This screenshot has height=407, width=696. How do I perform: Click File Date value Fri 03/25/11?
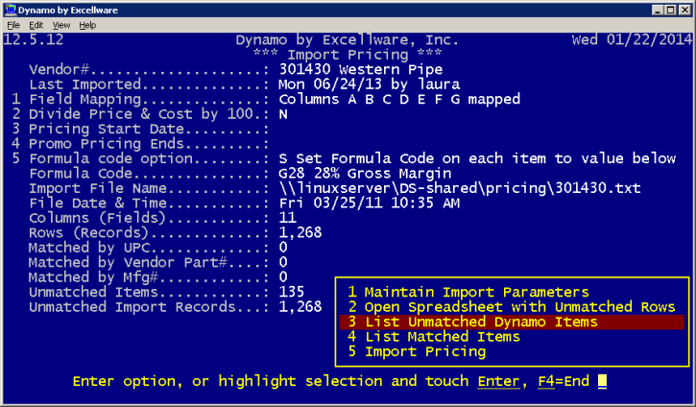(370, 203)
